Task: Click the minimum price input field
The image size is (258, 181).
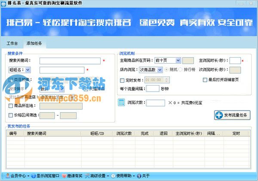Action: pos(47,116)
